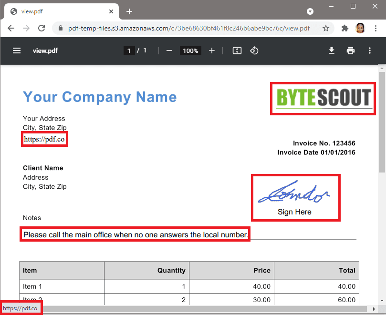The image size is (386, 315).
Task: Open the browser extensions puzzle icon
Action: click(x=345, y=28)
